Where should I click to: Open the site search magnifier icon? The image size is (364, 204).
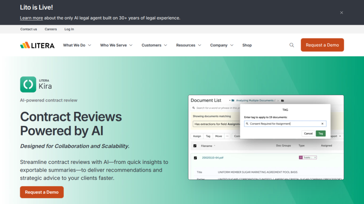[x=292, y=45]
